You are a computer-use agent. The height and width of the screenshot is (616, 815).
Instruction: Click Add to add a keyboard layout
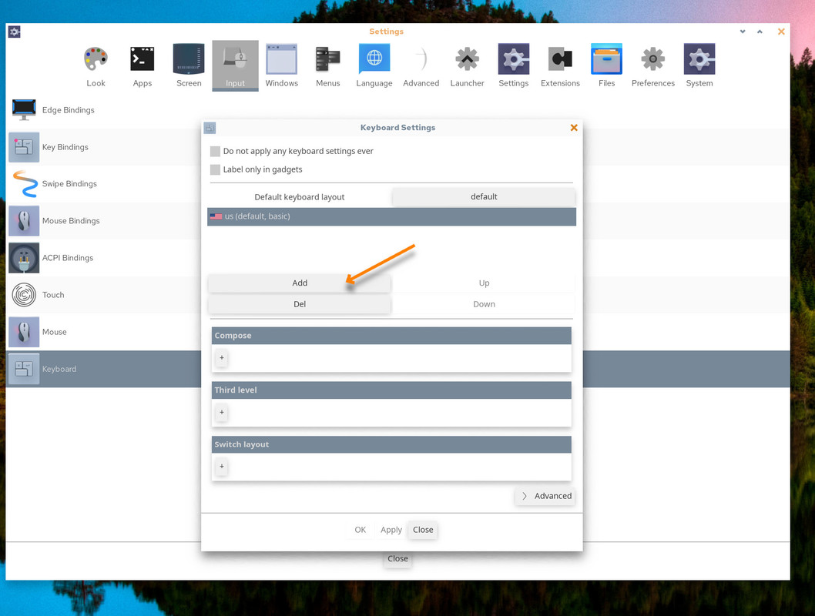[x=300, y=283]
